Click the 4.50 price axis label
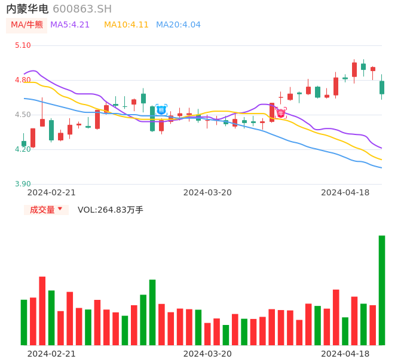This screenshot has height=362, width=410. 23,115
